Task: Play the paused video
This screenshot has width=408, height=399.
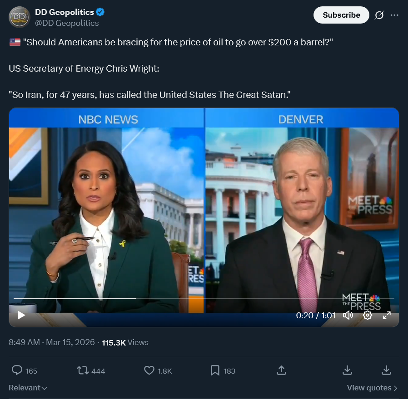Action: [21, 315]
